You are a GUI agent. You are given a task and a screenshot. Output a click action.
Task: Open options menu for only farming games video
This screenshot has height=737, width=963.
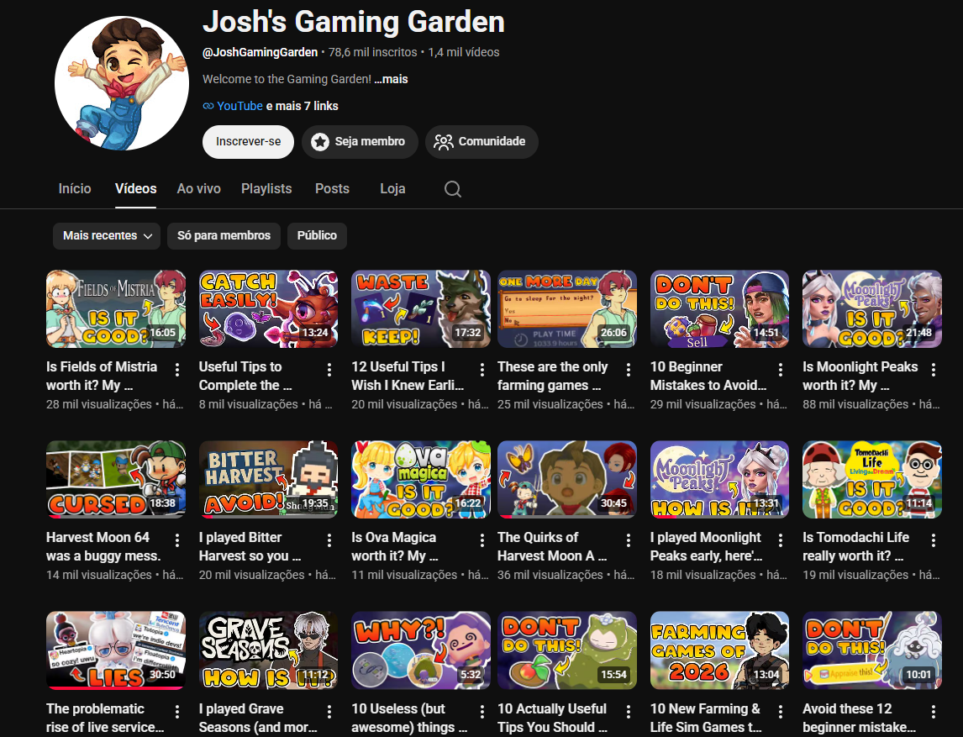629,369
